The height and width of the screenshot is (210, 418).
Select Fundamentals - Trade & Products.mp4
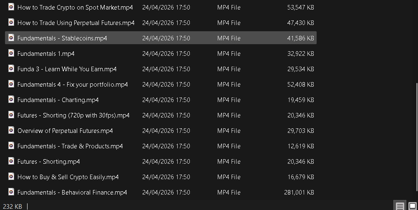click(x=70, y=146)
